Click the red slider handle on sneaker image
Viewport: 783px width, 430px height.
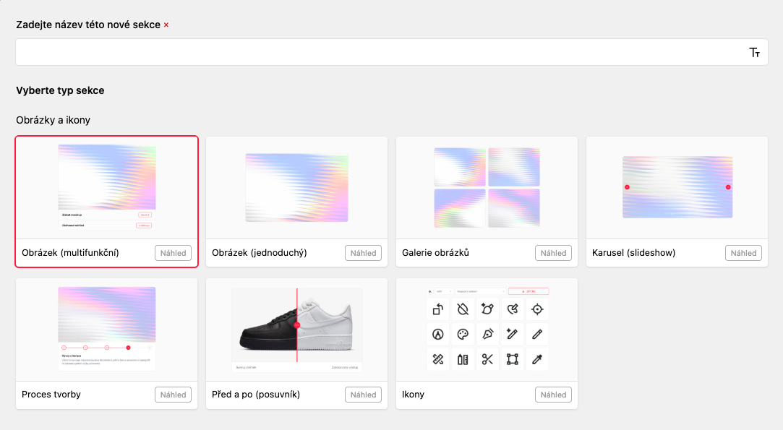click(296, 325)
